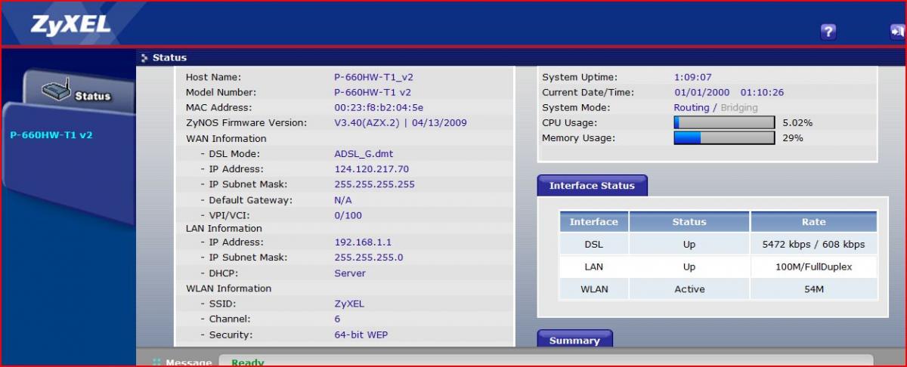
Task: Click the Message bar icon
Action: point(156,362)
